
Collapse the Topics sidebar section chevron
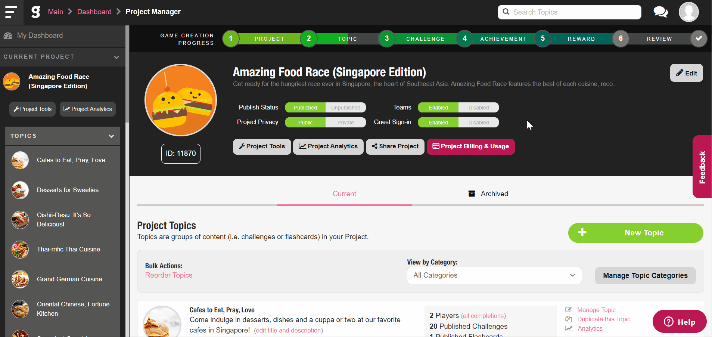click(111, 136)
